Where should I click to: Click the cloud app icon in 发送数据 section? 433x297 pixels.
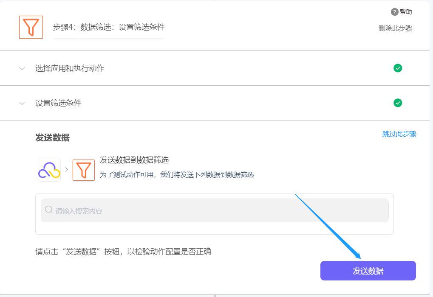pyautogui.click(x=48, y=169)
